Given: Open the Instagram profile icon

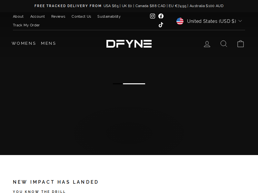Looking at the screenshot, I should [x=152, y=16].
